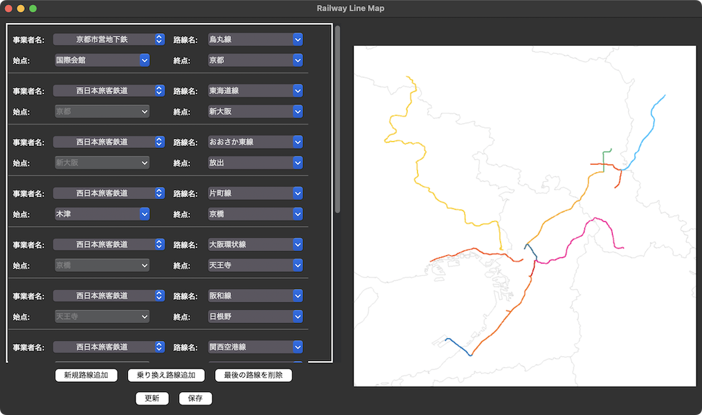Open start station dropdown showing 木津

pos(102,214)
